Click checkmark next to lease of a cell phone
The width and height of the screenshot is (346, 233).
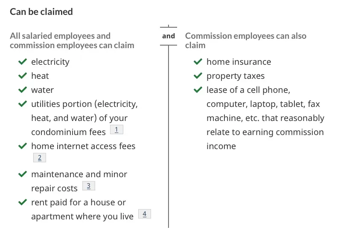tap(198, 89)
